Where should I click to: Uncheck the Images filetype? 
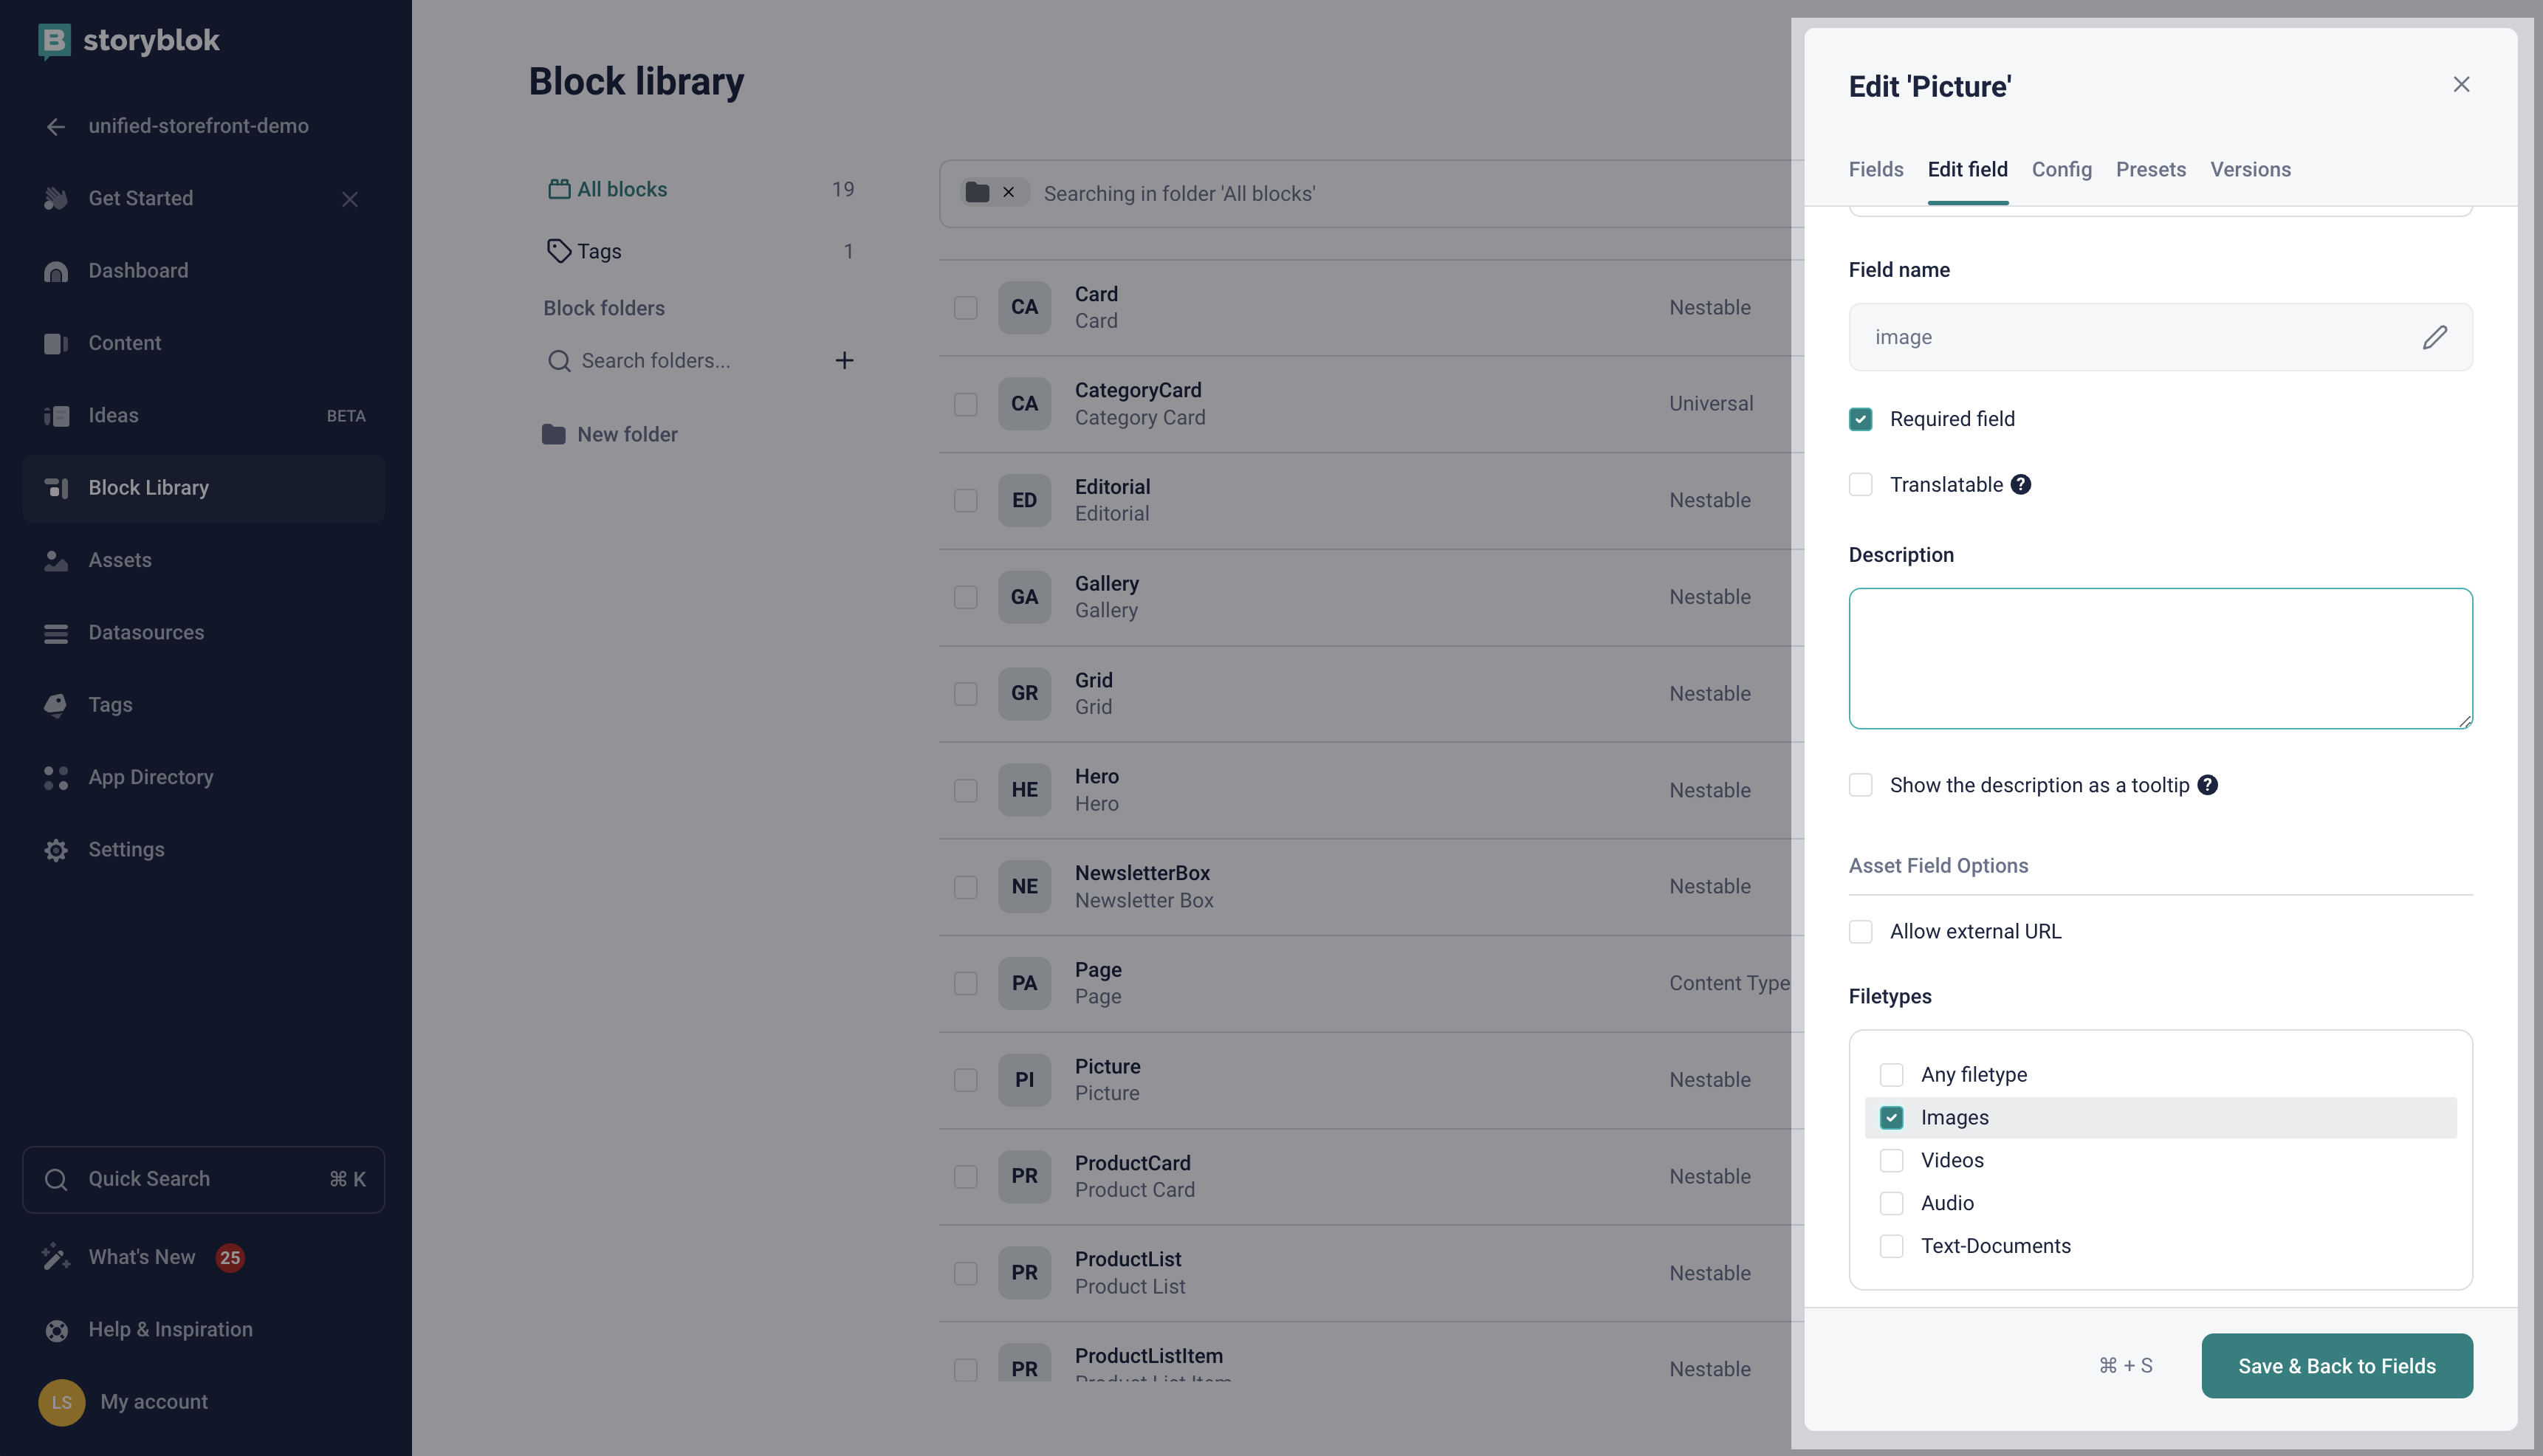1891,1118
